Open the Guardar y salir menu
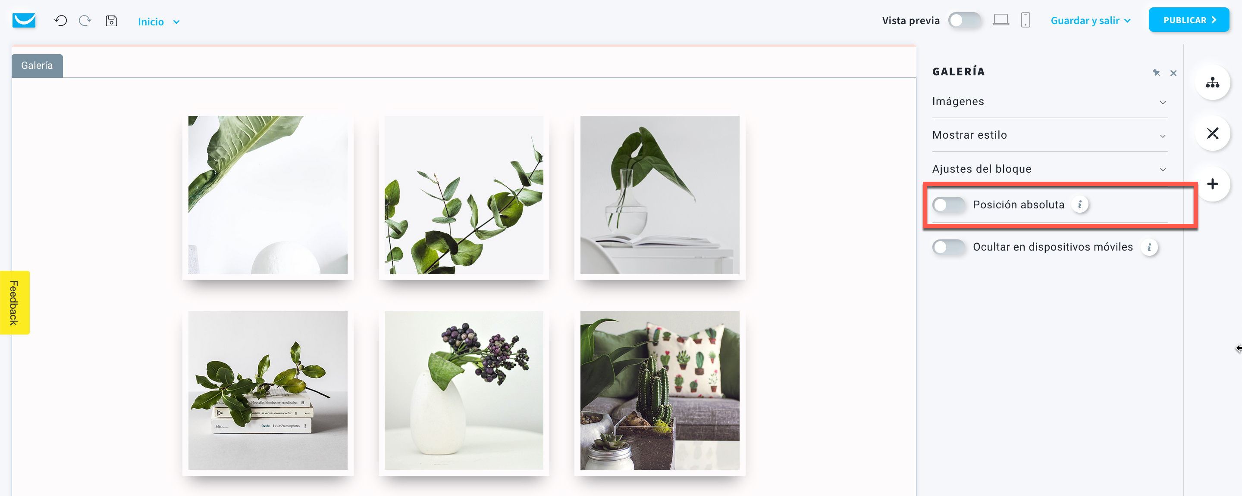 (x=1091, y=21)
